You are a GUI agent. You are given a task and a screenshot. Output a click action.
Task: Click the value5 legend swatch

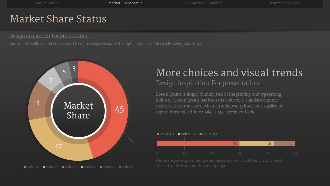101,167
